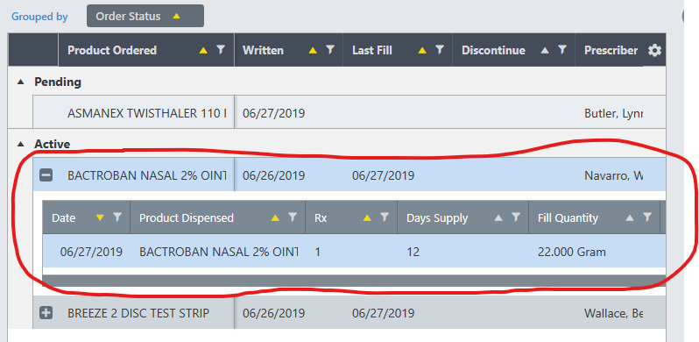Sort by Product Ordered arrow
Image resolution: width=699 pixels, height=342 pixels.
tap(204, 51)
